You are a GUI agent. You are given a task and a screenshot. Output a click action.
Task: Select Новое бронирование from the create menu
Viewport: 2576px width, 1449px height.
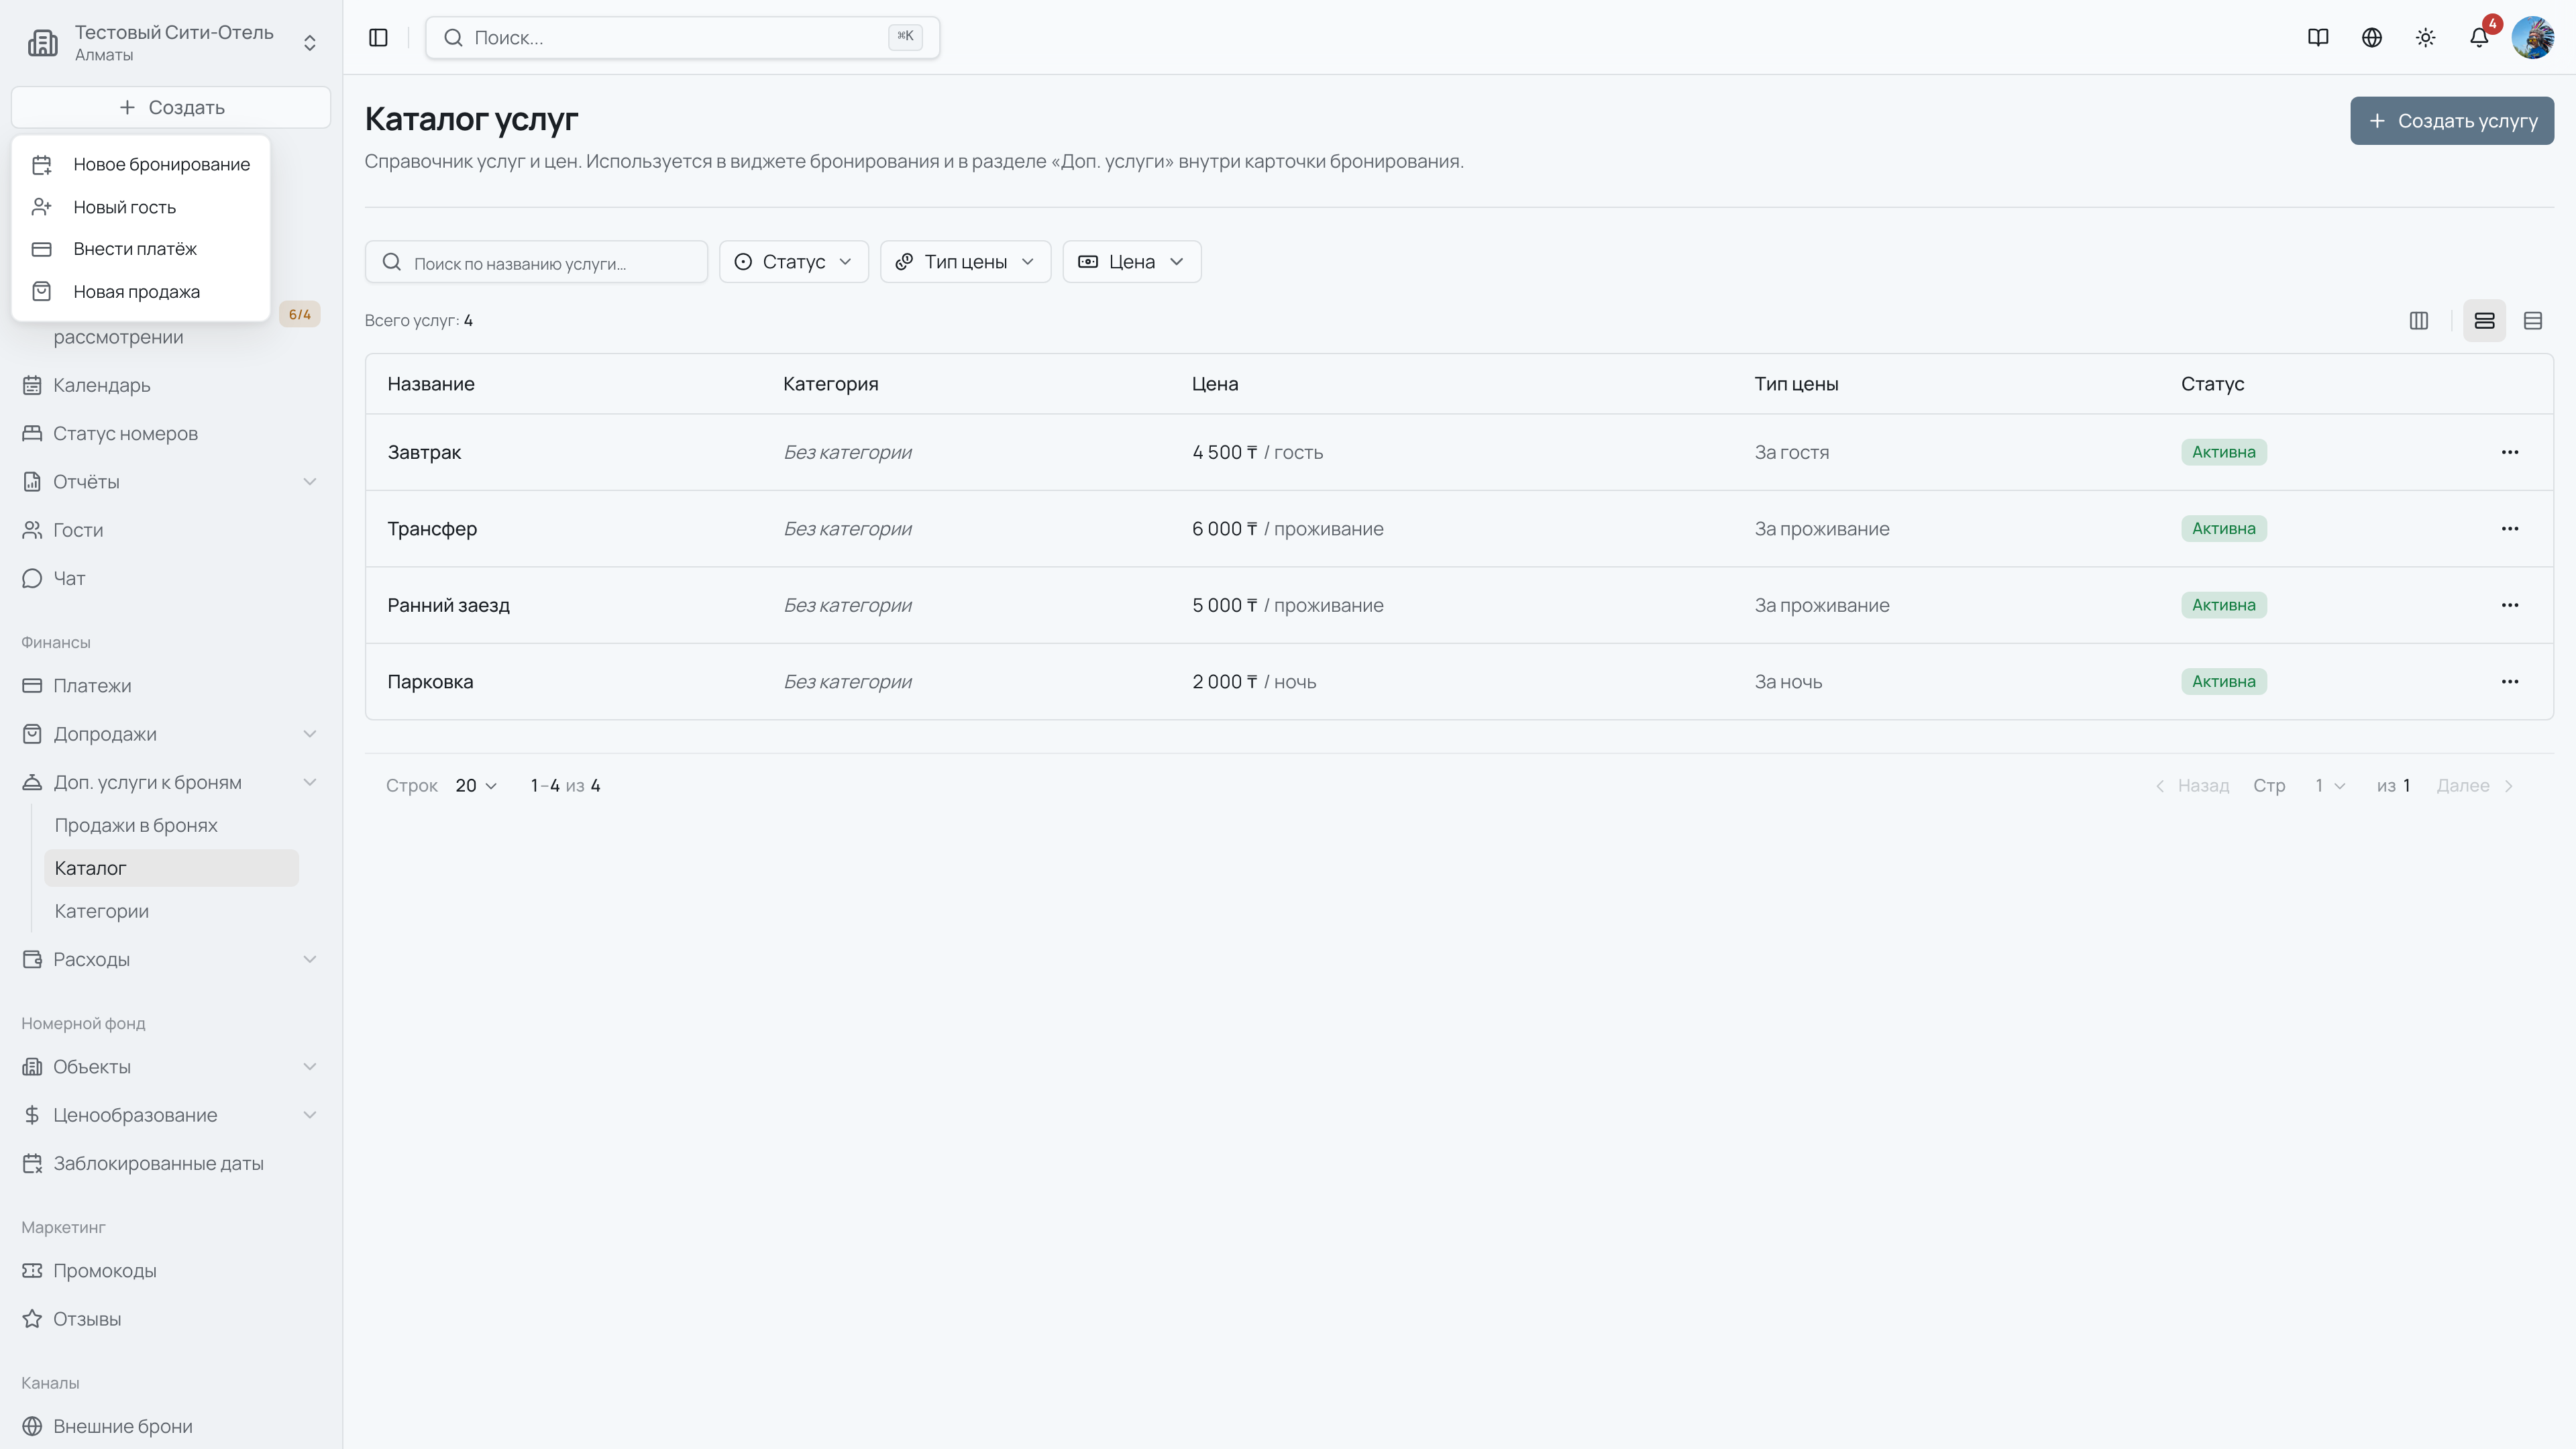[x=141, y=165]
